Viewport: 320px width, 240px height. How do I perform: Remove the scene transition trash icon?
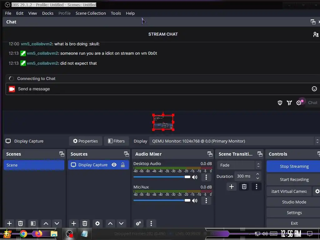point(244,187)
